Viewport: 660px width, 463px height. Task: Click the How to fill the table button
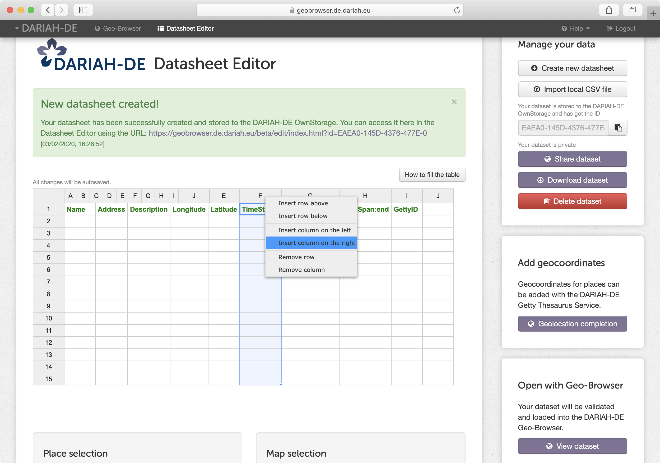[x=431, y=175]
